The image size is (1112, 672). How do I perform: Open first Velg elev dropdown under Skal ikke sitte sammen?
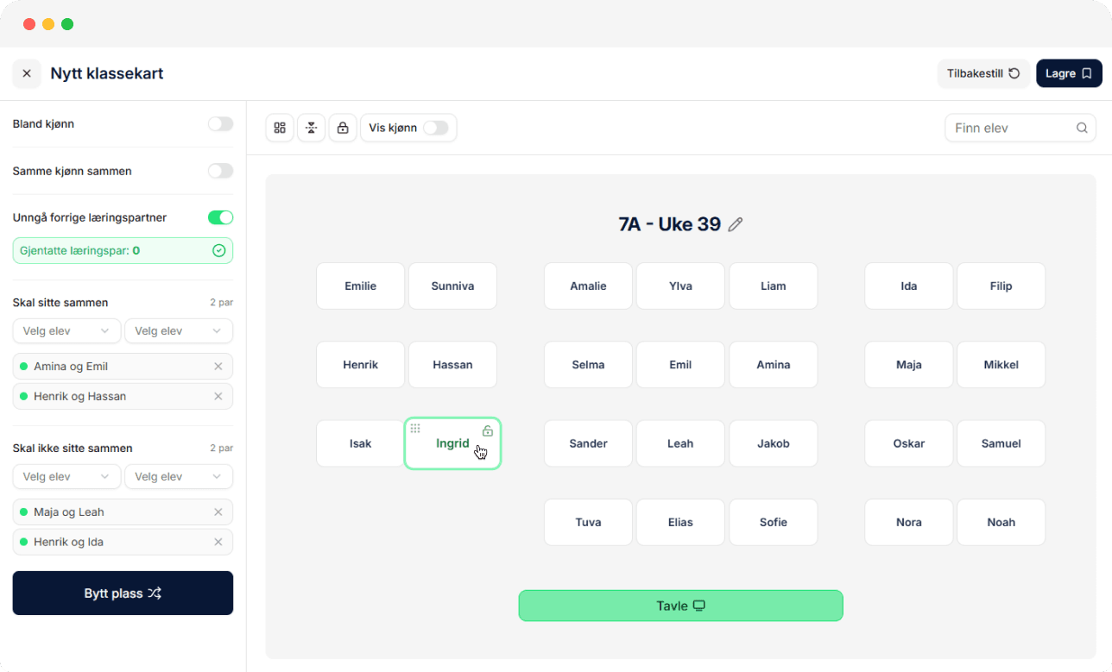[x=66, y=477]
